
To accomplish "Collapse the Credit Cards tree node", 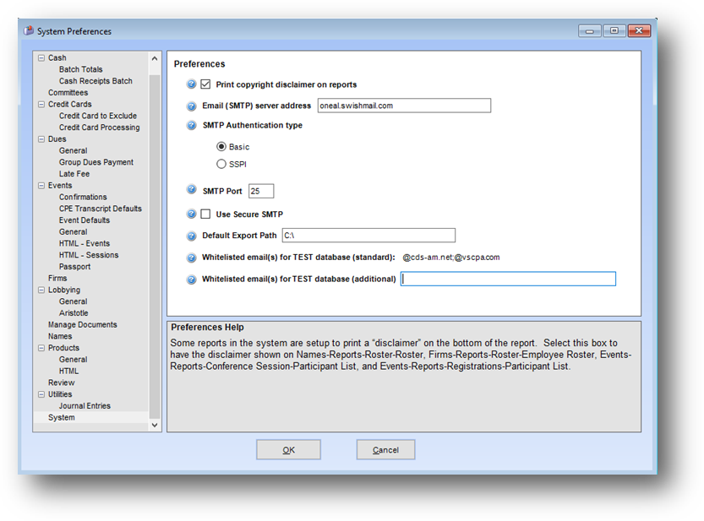I will (x=41, y=104).
